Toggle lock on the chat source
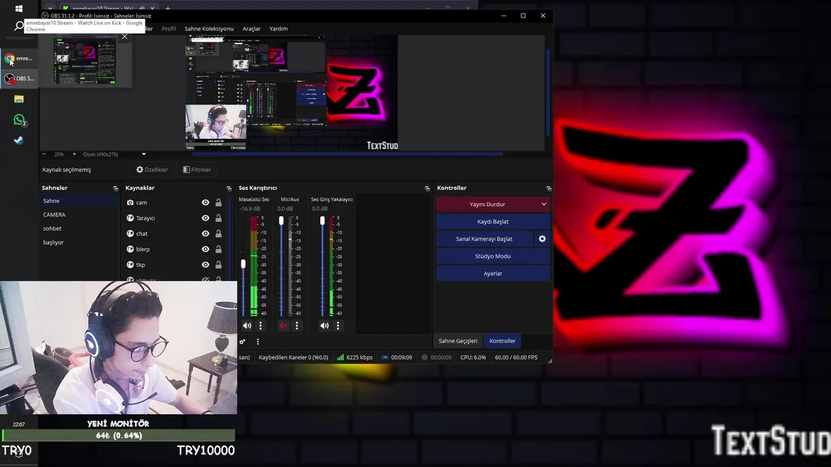 [218, 233]
